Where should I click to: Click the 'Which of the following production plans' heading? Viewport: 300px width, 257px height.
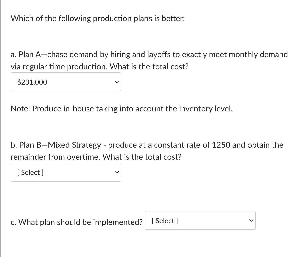pos(98,18)
